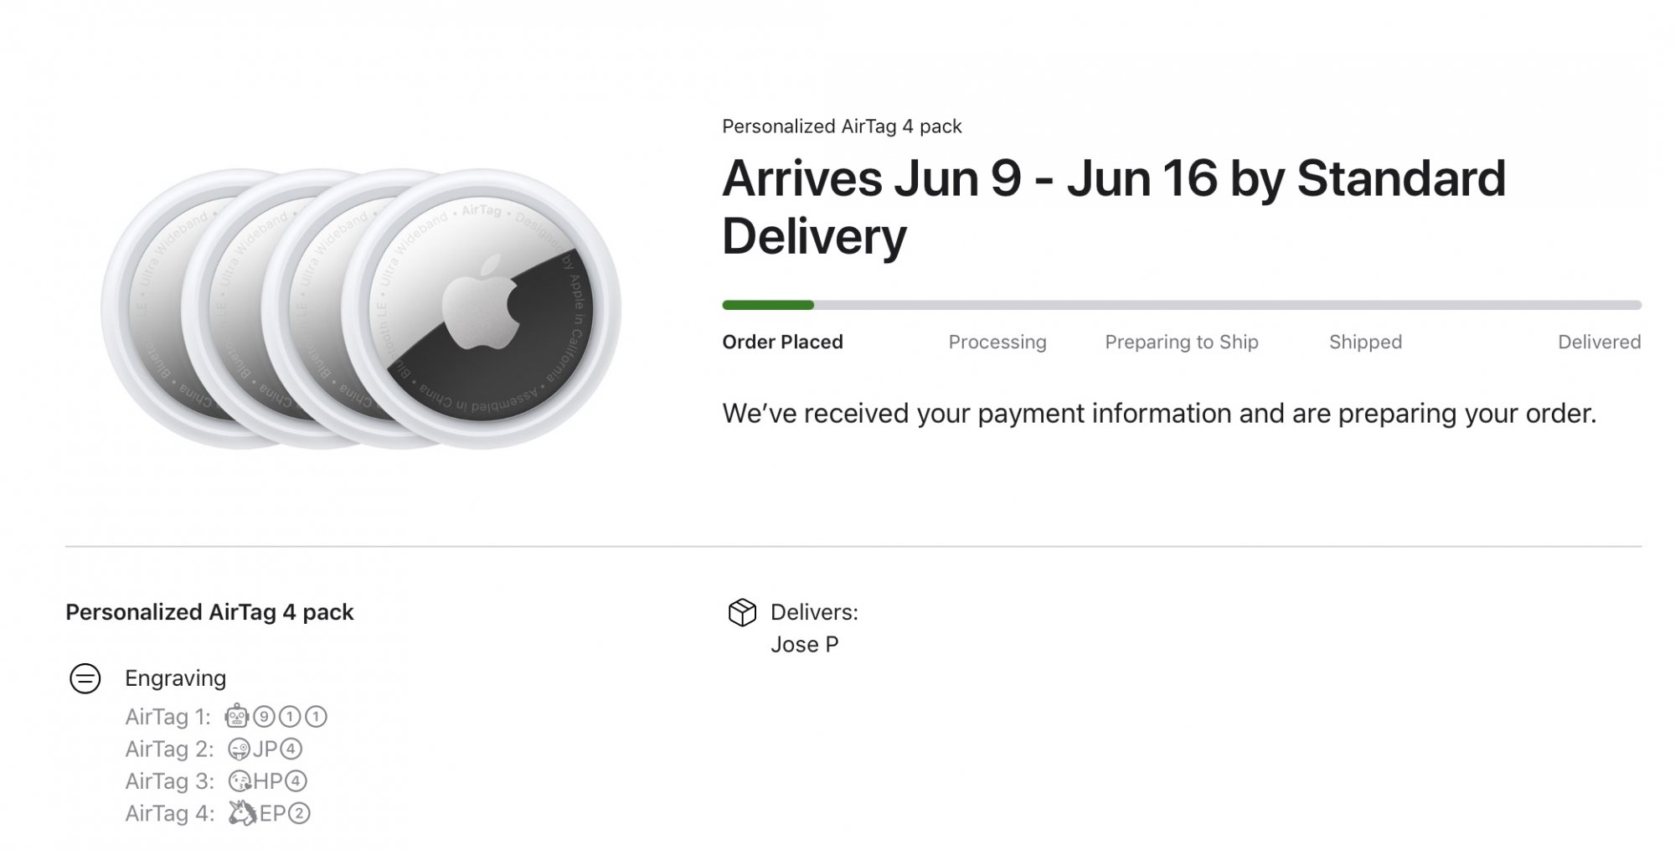1675x850 pixels.
Task: Click the green filled part of progress bar
Action: pyautogui.click(x=768, y=305)
